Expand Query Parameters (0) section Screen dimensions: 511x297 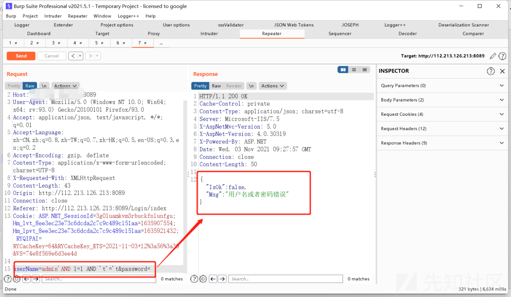pos(441,86)
